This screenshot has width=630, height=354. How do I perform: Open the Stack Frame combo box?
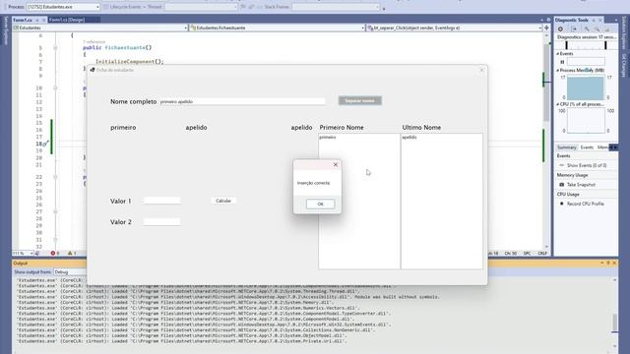[336, 7]
